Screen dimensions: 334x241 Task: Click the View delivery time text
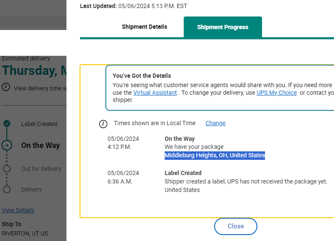40,88
